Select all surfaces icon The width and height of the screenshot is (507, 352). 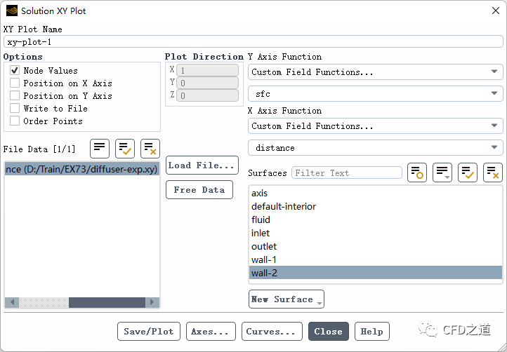point(468,172)
